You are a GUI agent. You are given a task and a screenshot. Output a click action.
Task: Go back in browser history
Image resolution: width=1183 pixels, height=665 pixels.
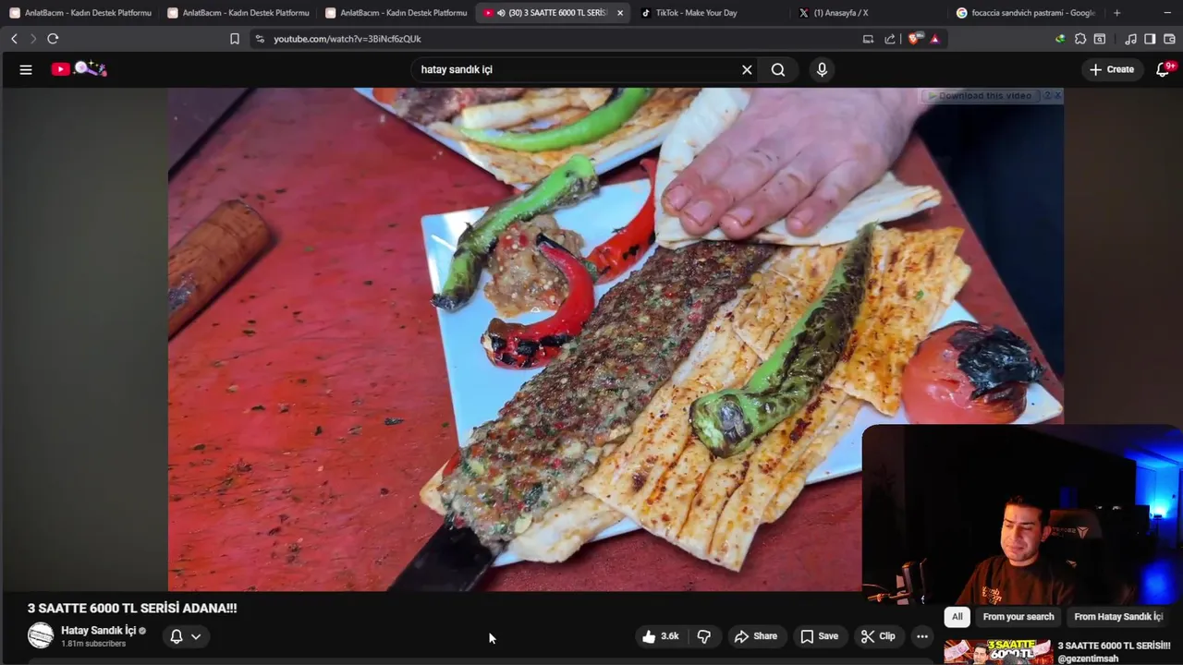coord(14,39)
